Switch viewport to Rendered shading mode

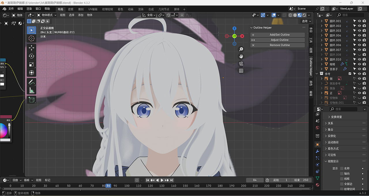(x=304, y=15)
